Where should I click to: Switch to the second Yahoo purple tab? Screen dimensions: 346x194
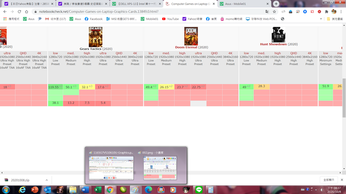point(83,4)
